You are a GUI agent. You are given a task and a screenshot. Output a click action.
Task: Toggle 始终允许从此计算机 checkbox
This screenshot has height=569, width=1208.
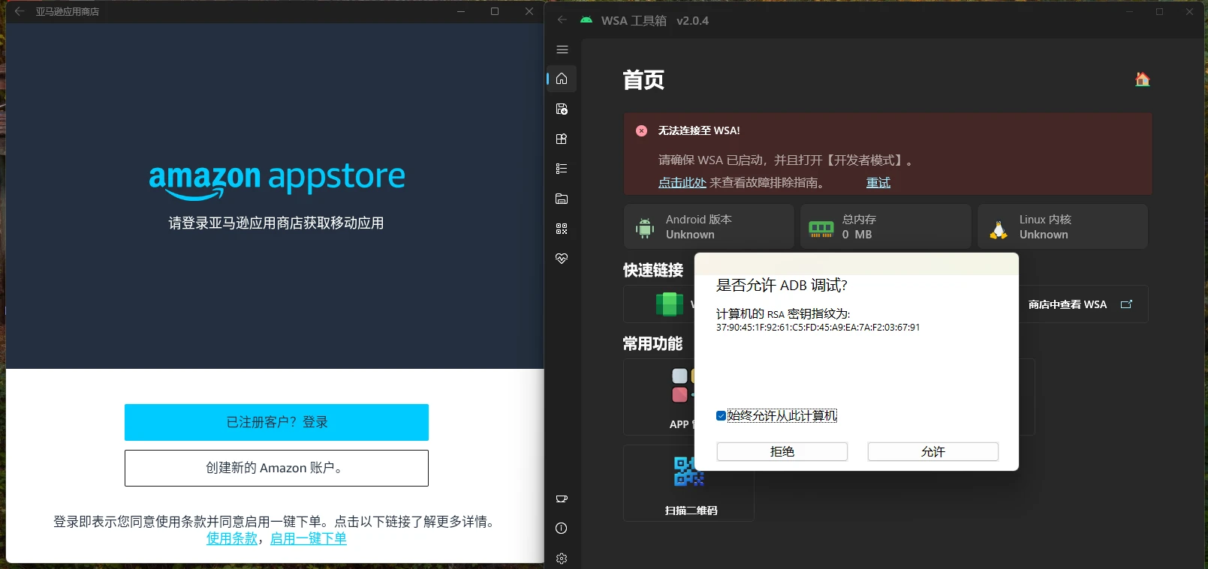coord(721,416)
